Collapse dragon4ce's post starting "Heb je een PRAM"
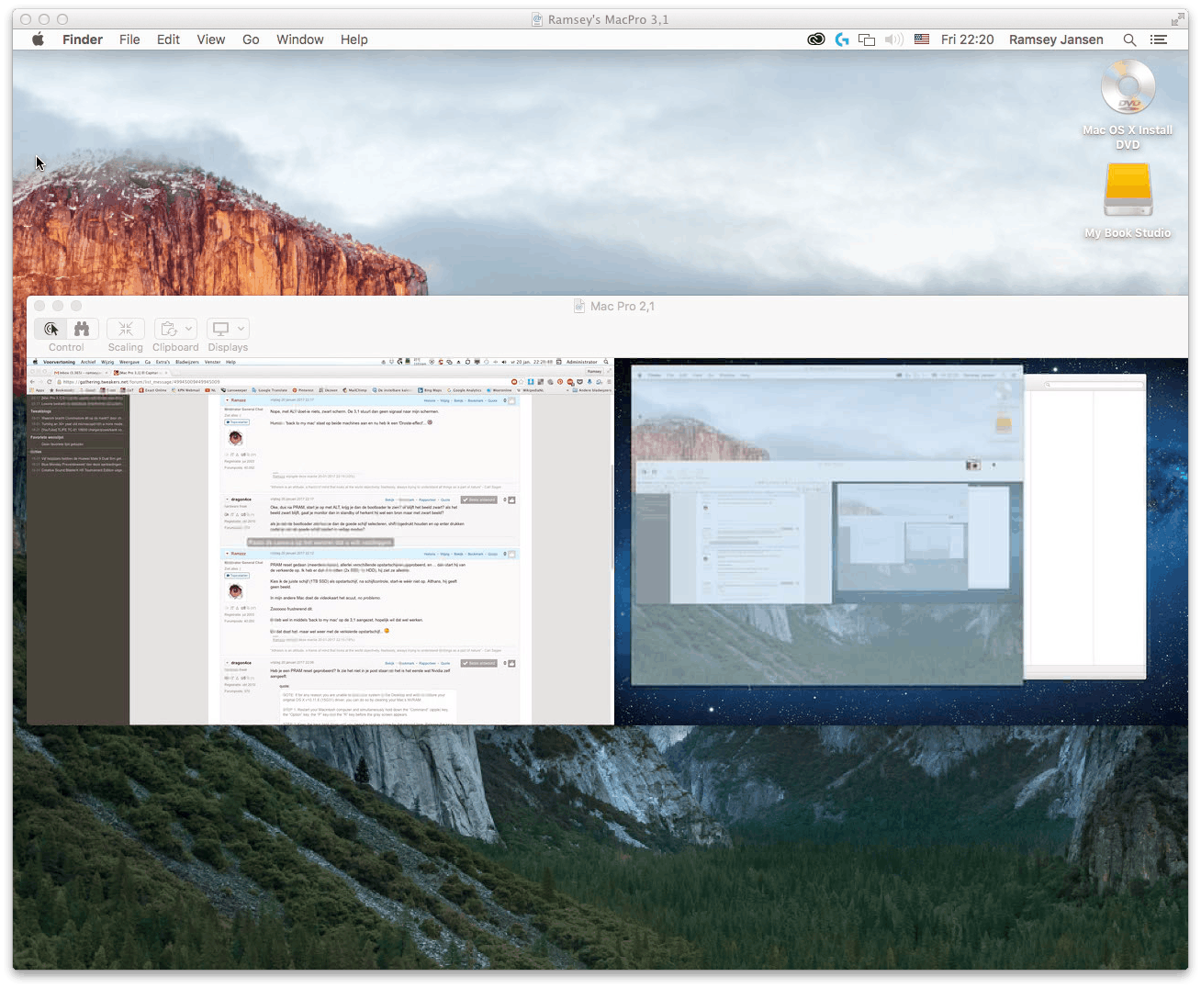This screenshot has height=988, width=1201. click(226, 662)
